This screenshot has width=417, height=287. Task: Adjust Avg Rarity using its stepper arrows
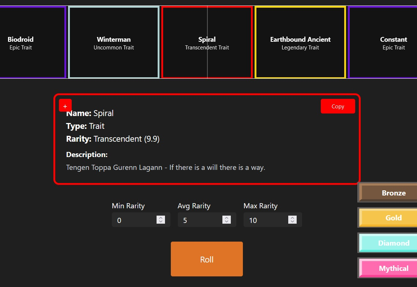pos(226,220)
